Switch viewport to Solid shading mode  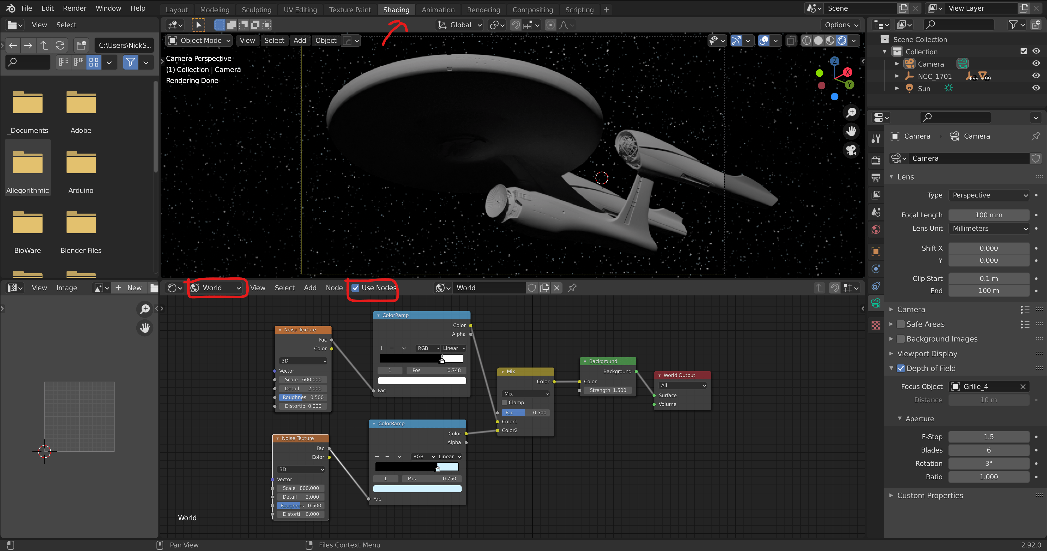pyautogui.click(x=818, y=40)
